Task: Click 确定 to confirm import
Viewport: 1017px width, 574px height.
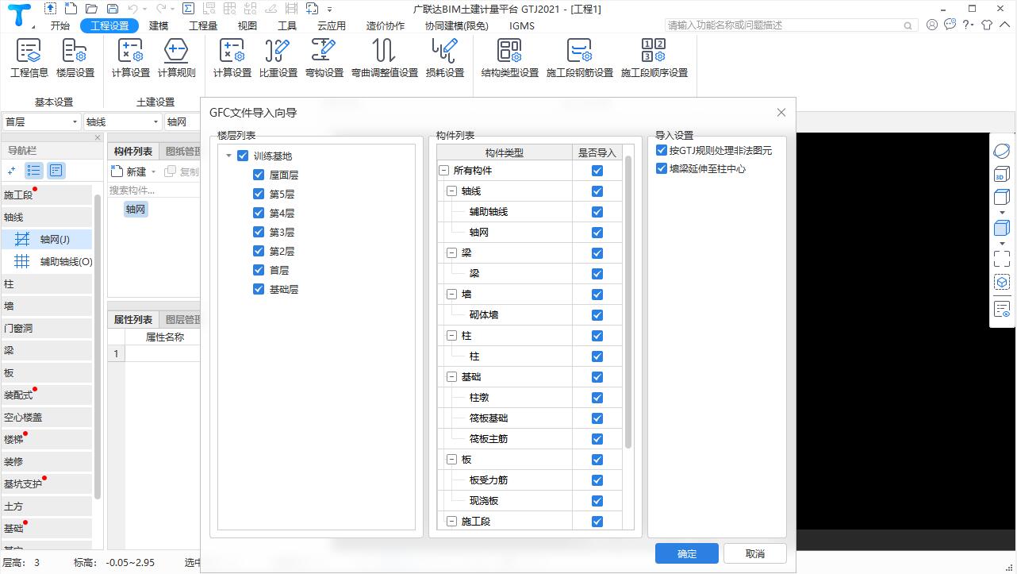Action: coord(687,553)
